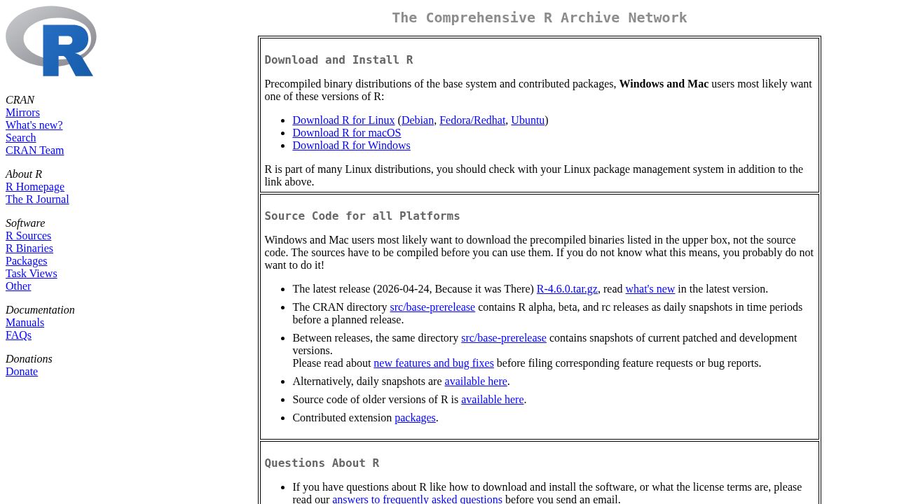Select Download R for Windows

click(351, 146)
